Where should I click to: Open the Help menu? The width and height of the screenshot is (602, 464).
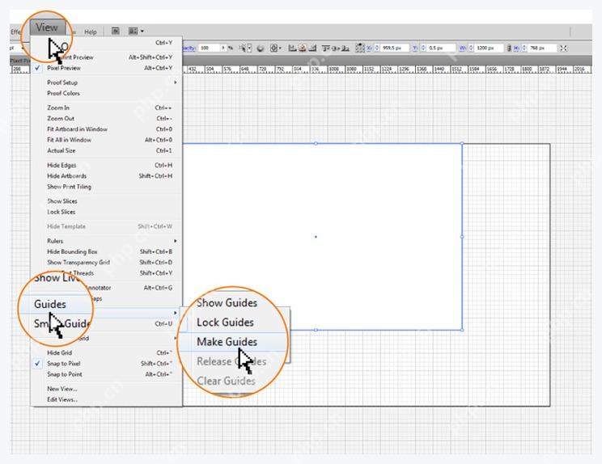[91, 32]
